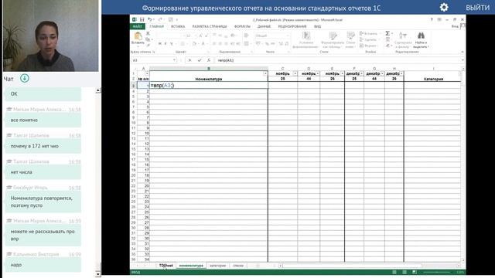The image size is (495, 278).
Task: Open the РАЗМЕТКА СТРАНИЦЫ tab
Action: (x=210, y=26)
